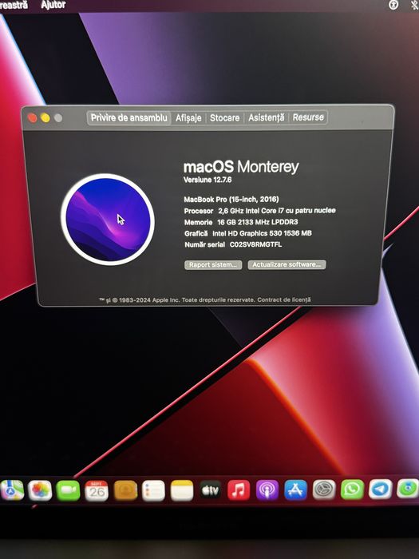The image size is (419, 559).
Task: Click the 16 GB 2133 MHz LPDDR3 value
Action: (x=258, y=222)
